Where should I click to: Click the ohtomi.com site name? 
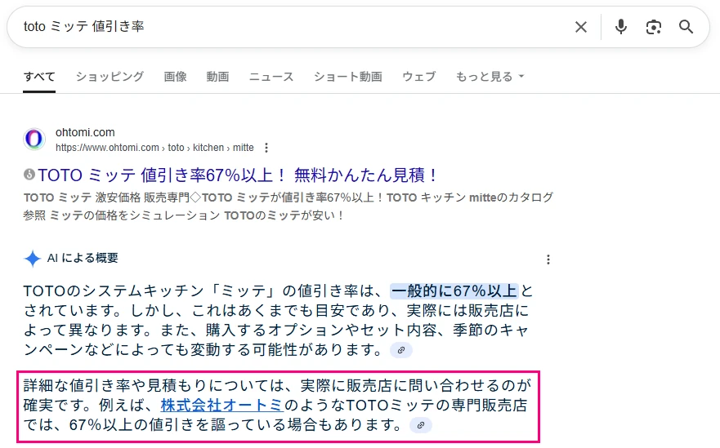(x=85, y=132)
